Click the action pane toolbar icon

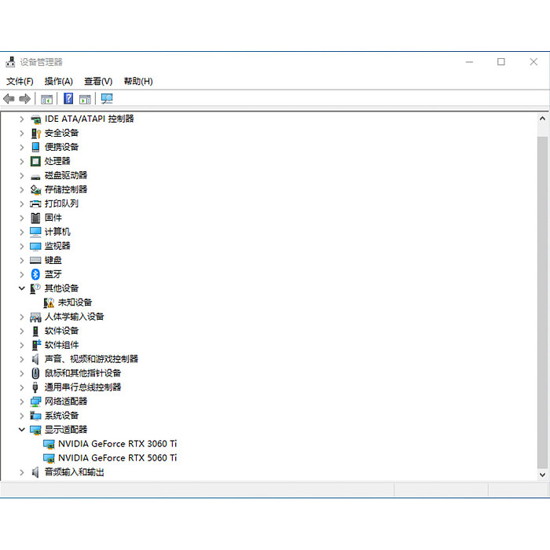click(85, 100)
